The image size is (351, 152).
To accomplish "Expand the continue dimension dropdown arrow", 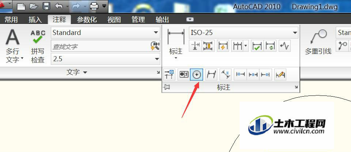I will [246, 46].
